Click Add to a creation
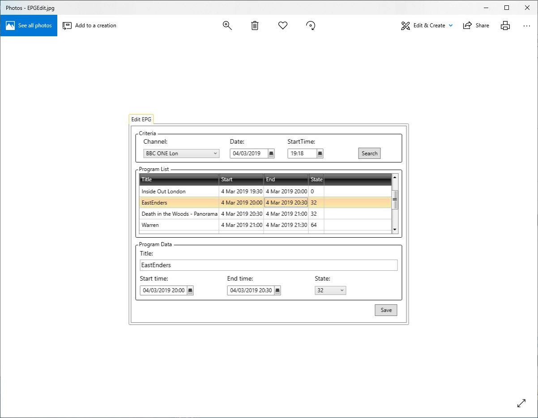The width and height of the screenshot is (538, 418). 90,26
